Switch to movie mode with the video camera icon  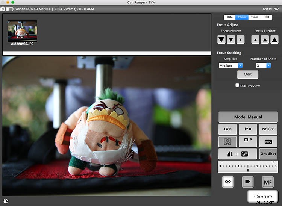[x=248, y=182]
